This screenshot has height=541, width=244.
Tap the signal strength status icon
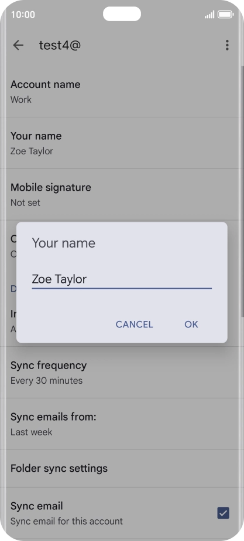coord(209,15)
